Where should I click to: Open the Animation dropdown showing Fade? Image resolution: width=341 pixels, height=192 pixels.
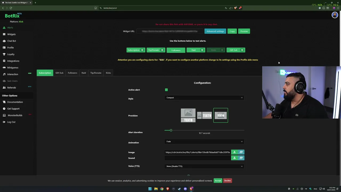[204, 142]
